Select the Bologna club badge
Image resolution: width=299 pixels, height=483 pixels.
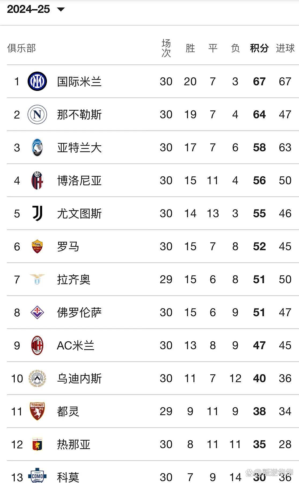37,180
